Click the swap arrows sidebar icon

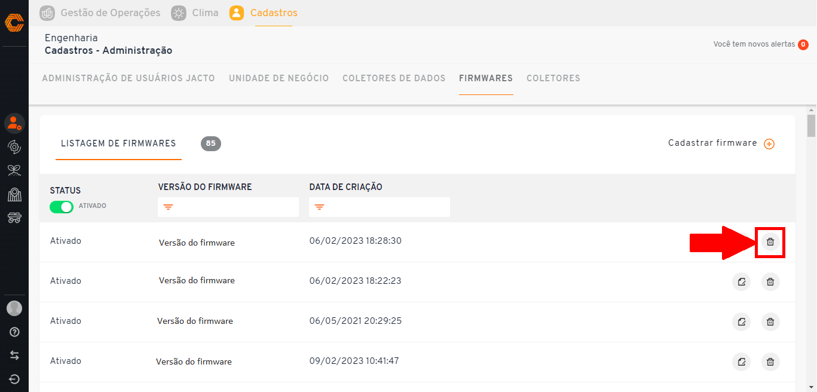(14, 356)
